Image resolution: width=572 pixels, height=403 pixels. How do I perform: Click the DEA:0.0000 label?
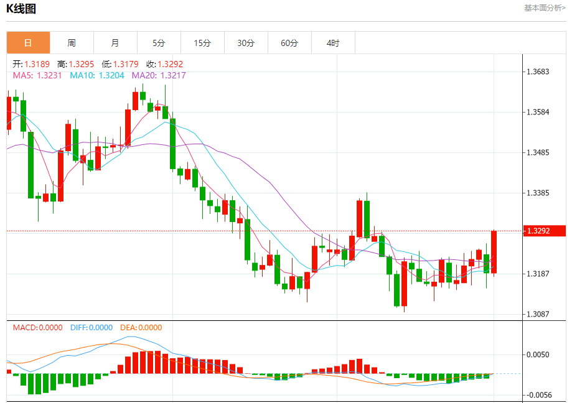(141, 328)
